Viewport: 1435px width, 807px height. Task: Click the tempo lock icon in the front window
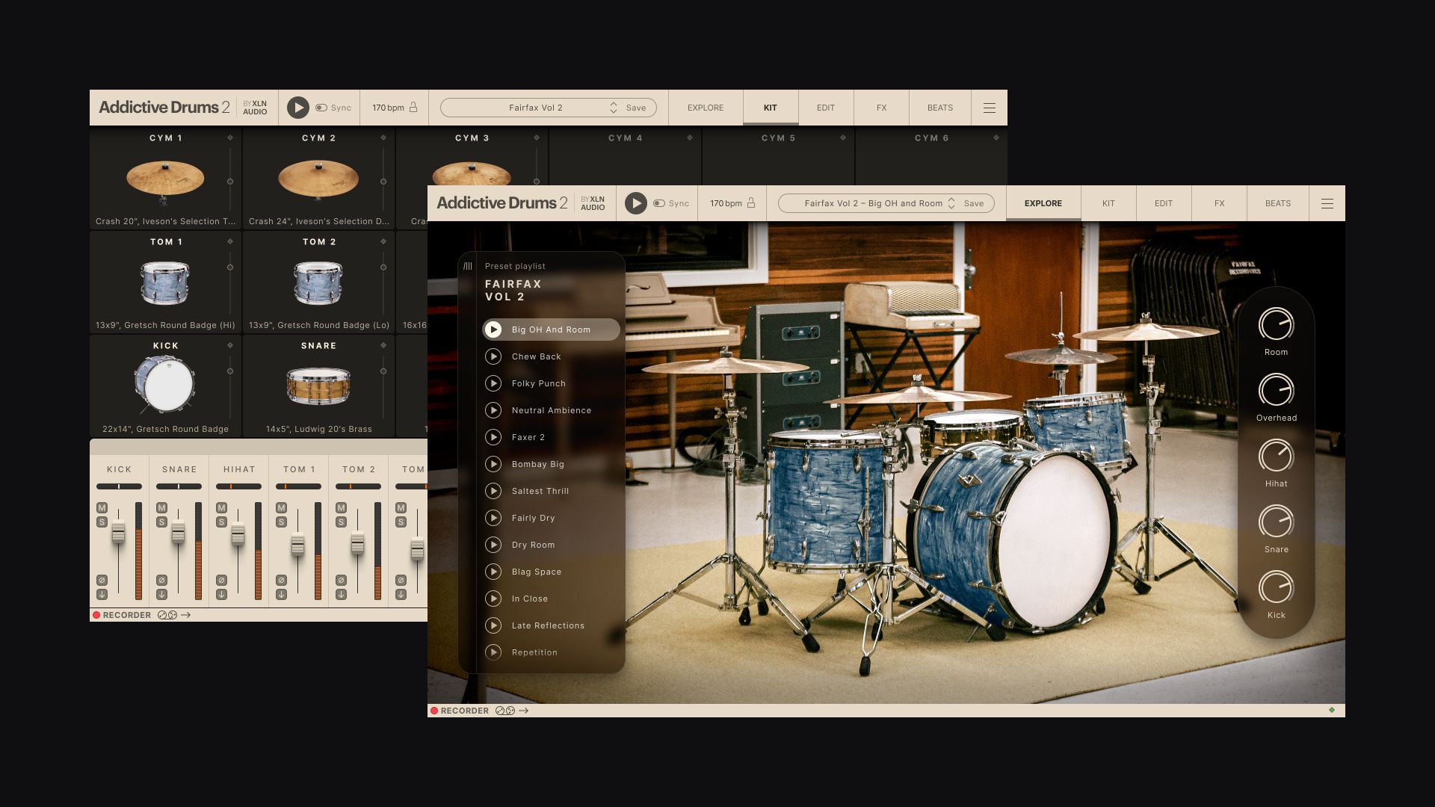(751, 202)
